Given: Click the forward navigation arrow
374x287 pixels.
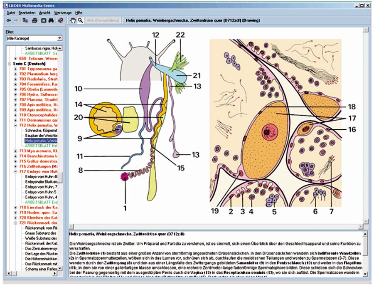Looking at the screenshot, I should click(x=16, y=20).
